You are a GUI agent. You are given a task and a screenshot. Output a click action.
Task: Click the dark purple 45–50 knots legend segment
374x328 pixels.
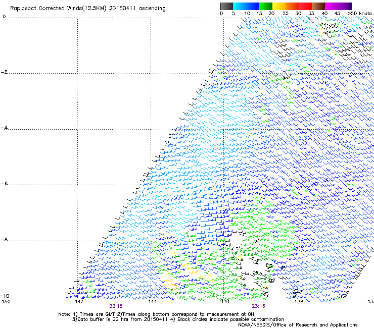pyautogui.click(x=345, y=6)
